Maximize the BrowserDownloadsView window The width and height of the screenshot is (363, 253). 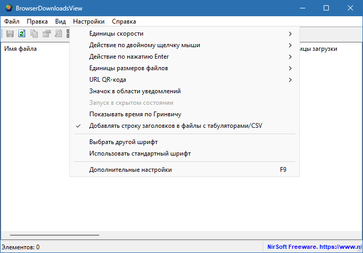326,8
